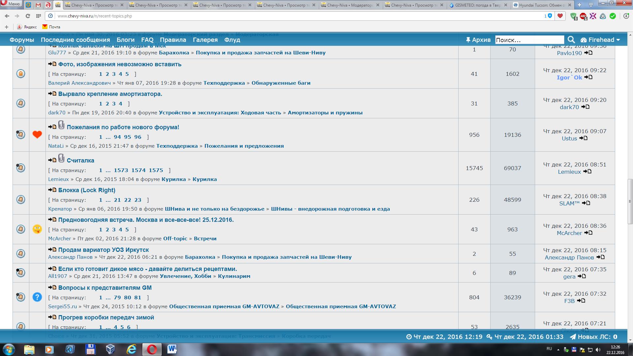Open the Блоги menu item

(x=125, y=40)
